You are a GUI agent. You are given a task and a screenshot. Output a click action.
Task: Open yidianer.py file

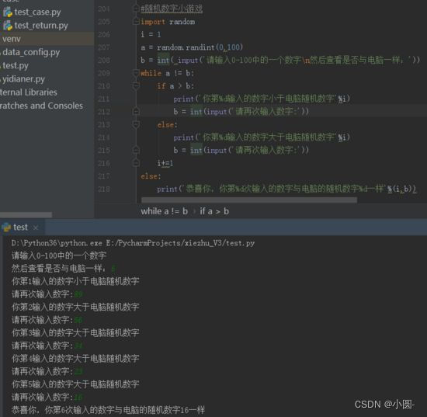click(x=24, y=79)
